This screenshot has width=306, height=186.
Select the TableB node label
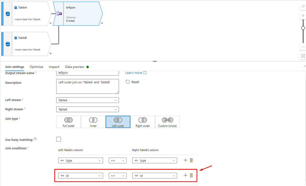[22, 38]
